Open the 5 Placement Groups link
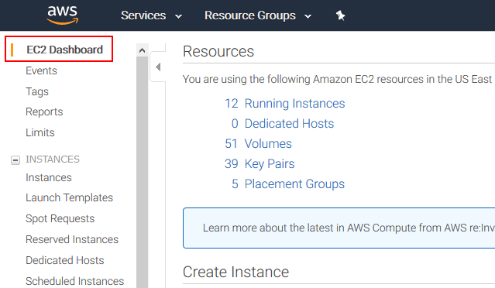Image resolution: width=495 pixels, height=288 pixels. (288, 184)
